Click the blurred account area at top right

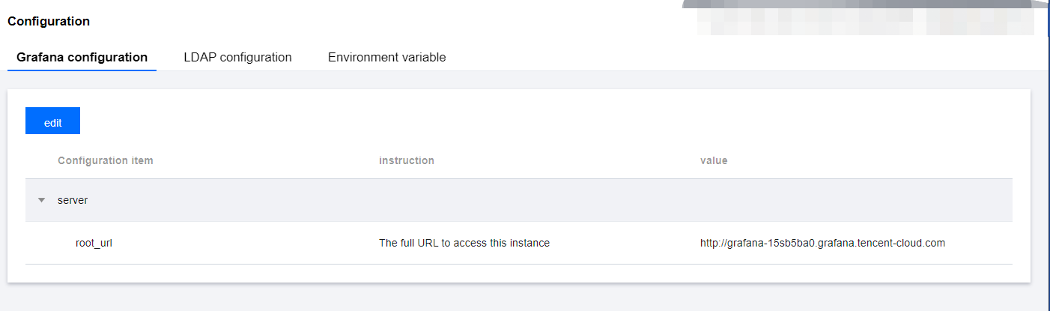point(865,18)
